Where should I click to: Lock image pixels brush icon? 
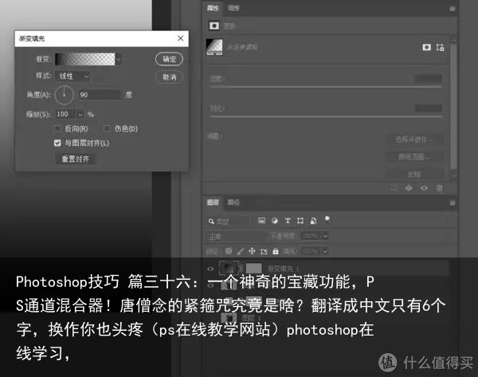click(241, 251)
